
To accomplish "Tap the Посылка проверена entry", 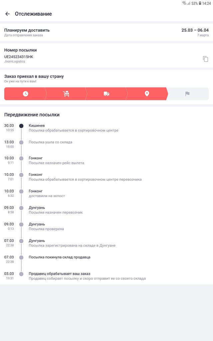I will (46, 229).
